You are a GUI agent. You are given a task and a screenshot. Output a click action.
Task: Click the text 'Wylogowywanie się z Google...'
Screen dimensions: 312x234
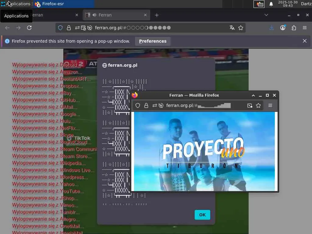click(46, 114)
